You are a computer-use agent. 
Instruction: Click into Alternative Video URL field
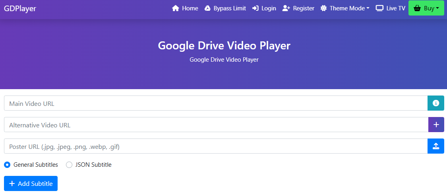click(215, 125)
